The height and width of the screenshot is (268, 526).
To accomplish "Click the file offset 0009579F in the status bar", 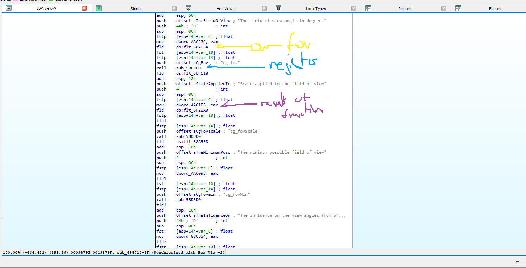I will pos(81,252).
